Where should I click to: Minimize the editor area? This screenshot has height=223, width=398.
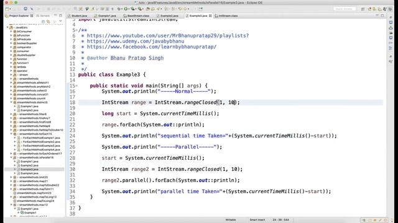pyautogui.click(x=377, y=15)
